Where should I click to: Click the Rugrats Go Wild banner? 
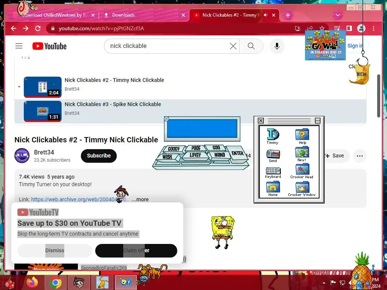pyautogui.click(x=325, y=45)
